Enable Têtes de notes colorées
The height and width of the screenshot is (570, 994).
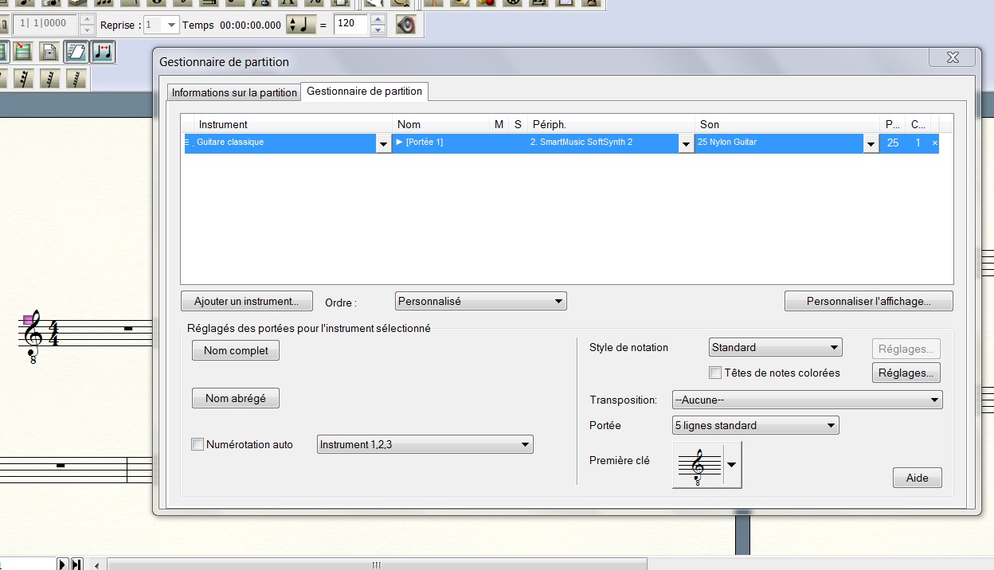click(x=714, y=373)
